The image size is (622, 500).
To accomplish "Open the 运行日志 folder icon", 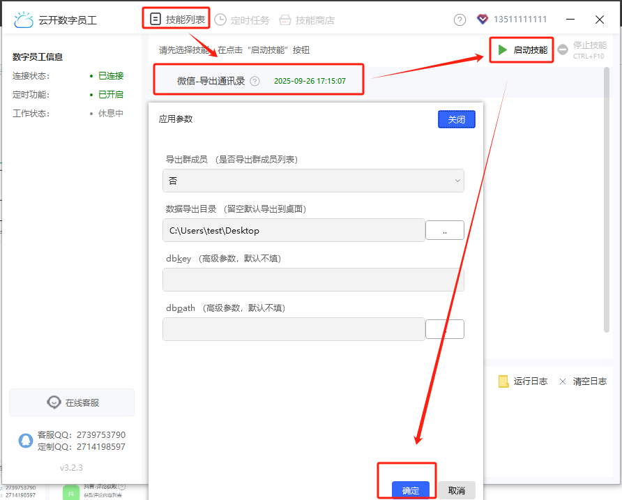I will click(503, 381).
